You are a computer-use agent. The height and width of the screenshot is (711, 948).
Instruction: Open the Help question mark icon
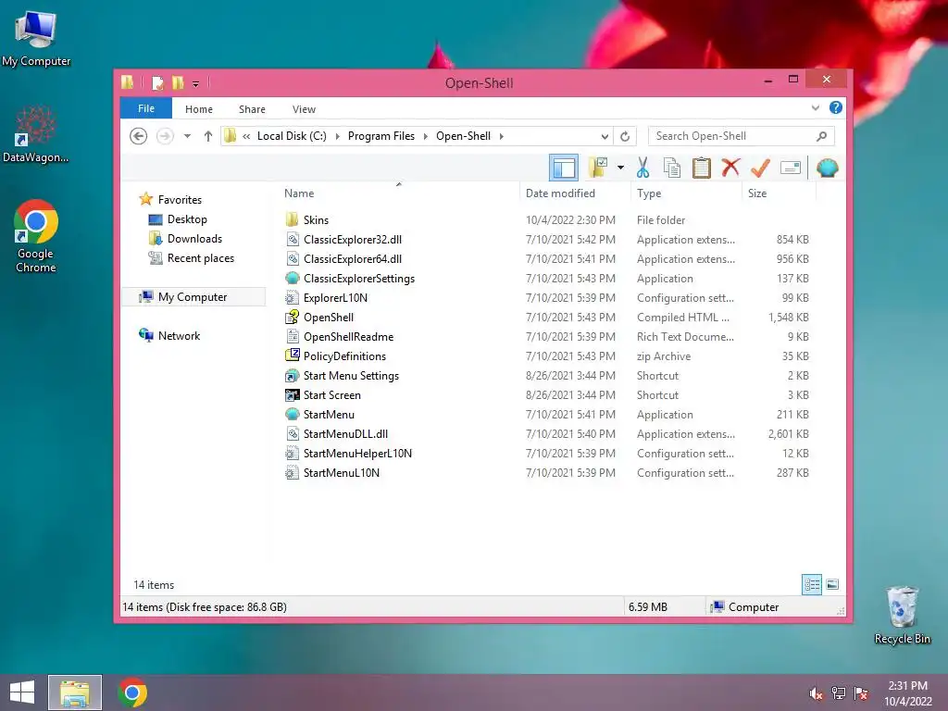pos(836,107)
